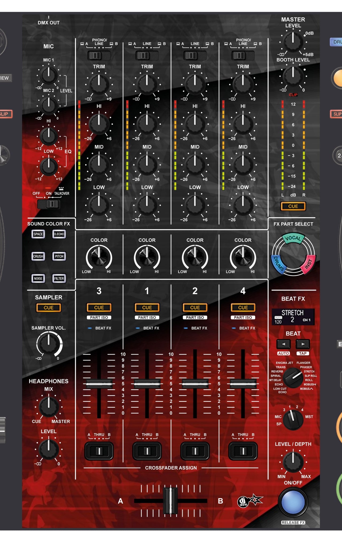Click the MASTER LEVEL knob
This screenshot has height=545, width=342.
(x=293, y=42)
